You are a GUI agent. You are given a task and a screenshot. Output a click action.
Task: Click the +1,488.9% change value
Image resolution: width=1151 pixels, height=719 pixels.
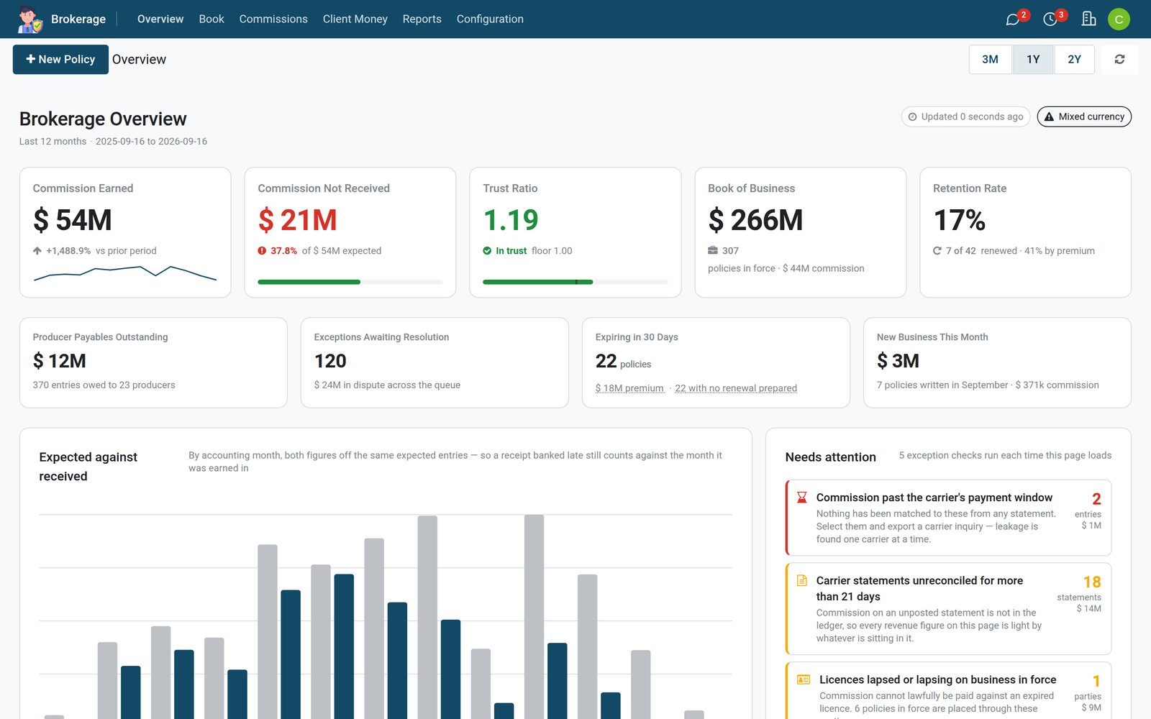point(68,251)
